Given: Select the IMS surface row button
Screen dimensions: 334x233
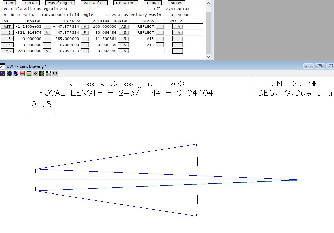Looking at the screenshot, I should pos(7,51).
